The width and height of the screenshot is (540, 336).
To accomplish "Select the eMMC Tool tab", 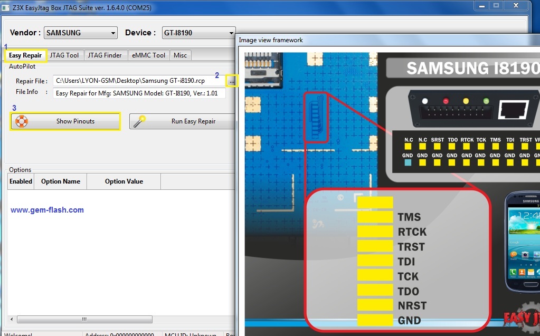I will (x=148, y=55).
